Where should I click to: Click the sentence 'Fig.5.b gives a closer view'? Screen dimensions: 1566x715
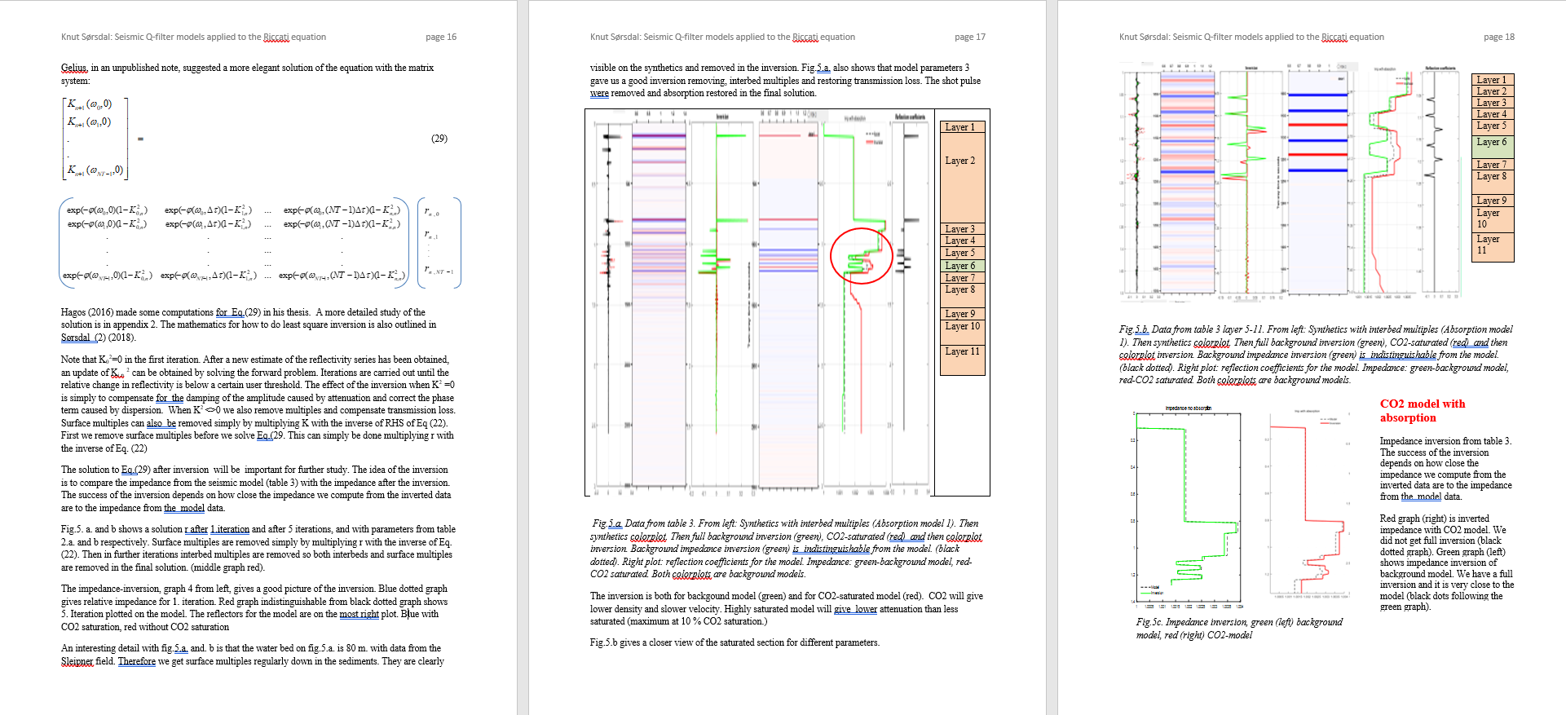tap(734, 642)
